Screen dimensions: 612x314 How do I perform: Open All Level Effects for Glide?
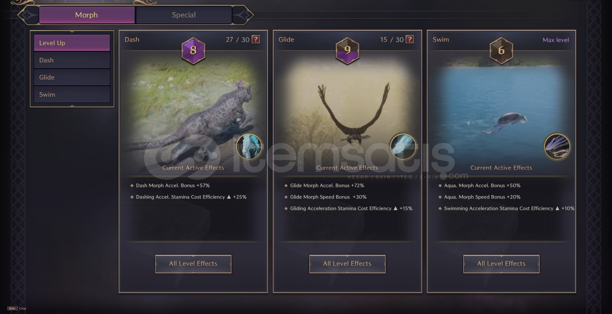click(347, 264)
